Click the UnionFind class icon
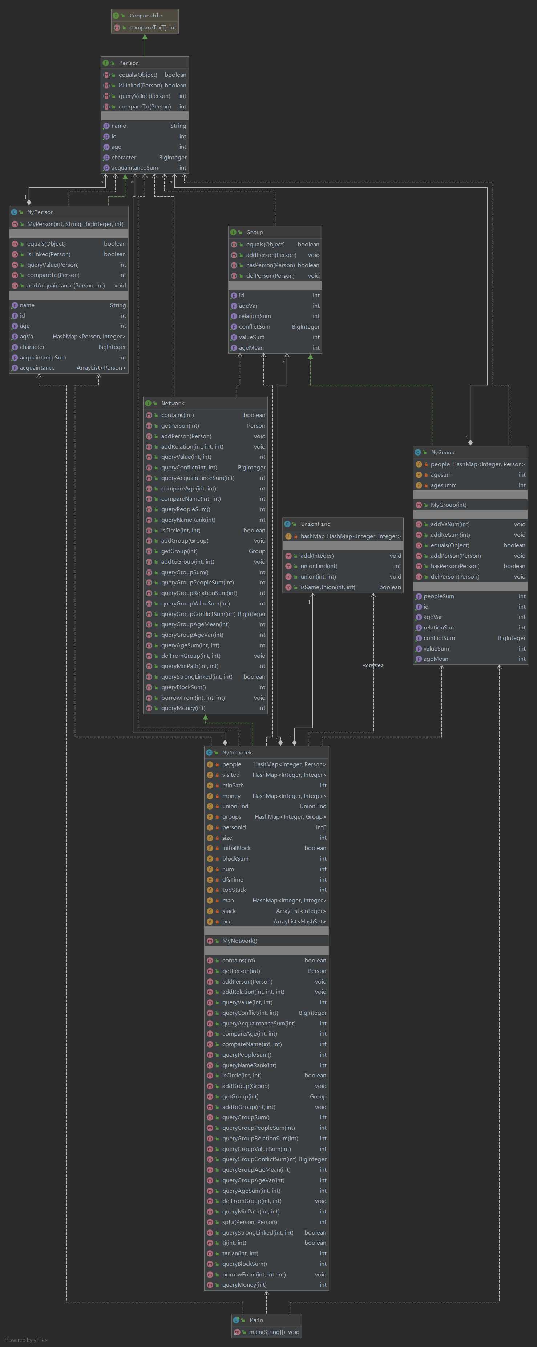 click(x=287, y=524)
